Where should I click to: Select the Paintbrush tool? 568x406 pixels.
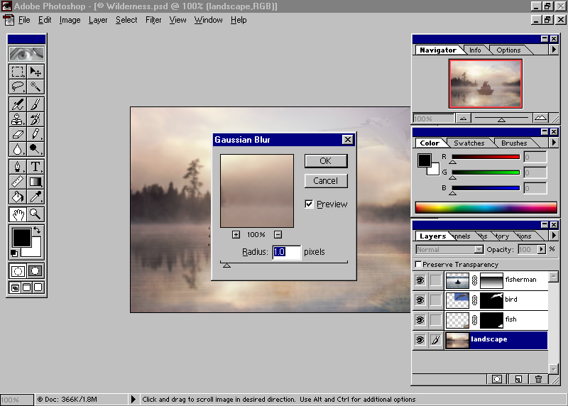click(x=35, y=104)
